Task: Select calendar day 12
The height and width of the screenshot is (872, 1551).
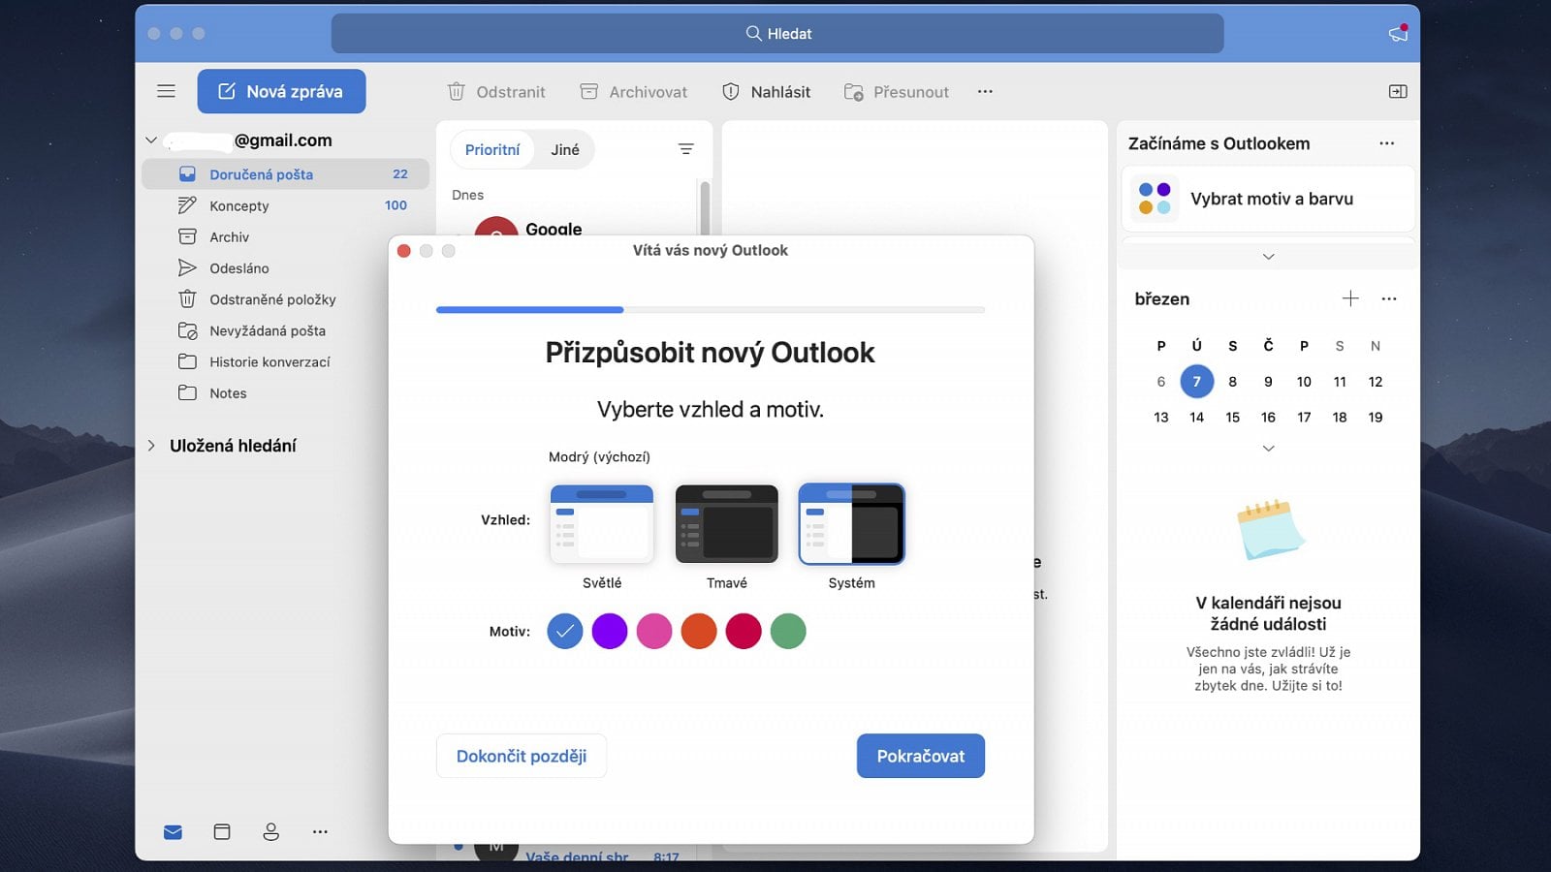Action: pyautogui.click(x=1376, y=382)
